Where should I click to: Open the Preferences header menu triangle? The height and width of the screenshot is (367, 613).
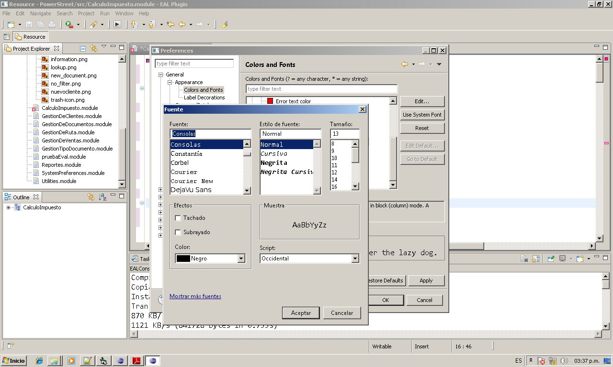439,65
